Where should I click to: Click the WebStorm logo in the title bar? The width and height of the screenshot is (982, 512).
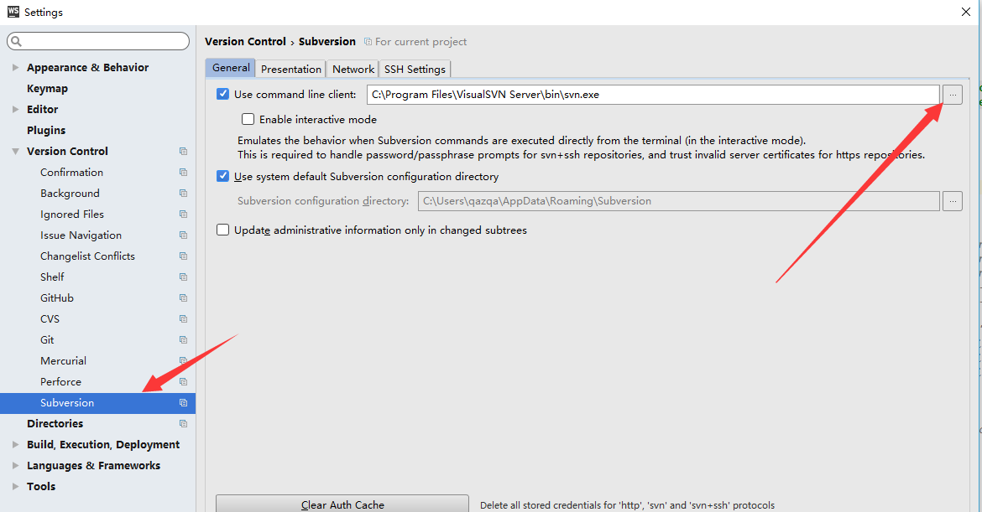pos(13,11)
